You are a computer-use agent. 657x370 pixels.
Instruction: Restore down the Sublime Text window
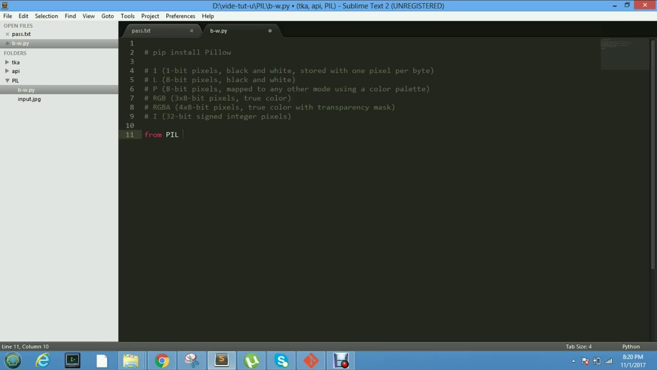tap(627, 6)
